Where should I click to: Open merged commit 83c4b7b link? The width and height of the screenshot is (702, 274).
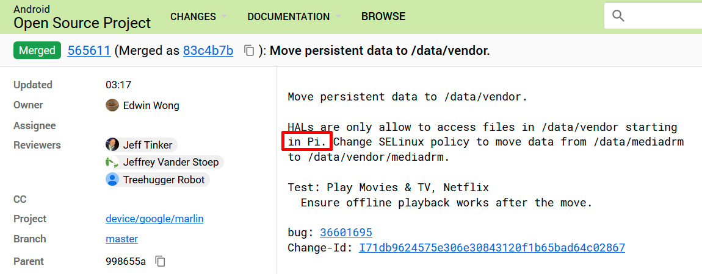(x=208, y=51)
